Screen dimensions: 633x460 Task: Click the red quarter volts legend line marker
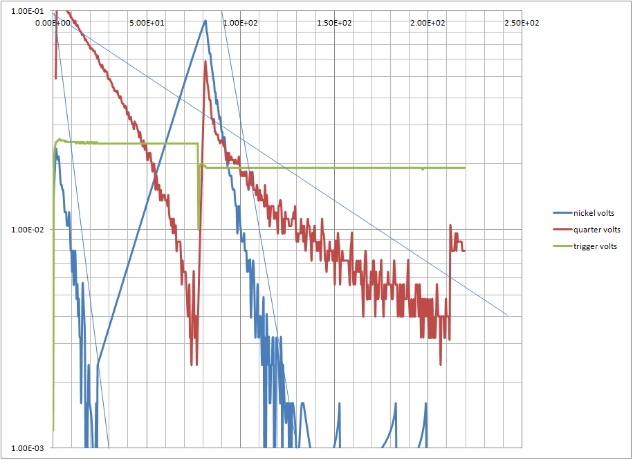point(562,230)
